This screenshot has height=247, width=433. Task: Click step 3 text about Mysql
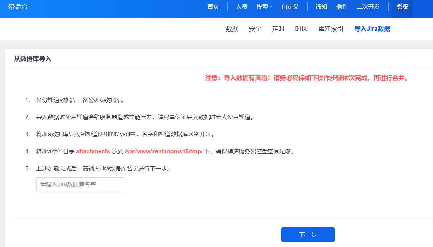pyautogui.click(x=125, y=134)
